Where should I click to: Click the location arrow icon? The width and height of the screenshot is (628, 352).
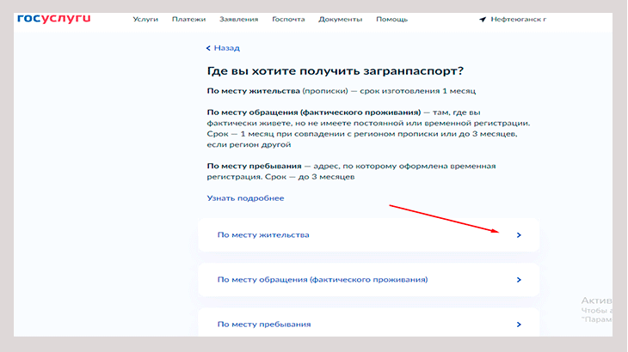point(483,19)
